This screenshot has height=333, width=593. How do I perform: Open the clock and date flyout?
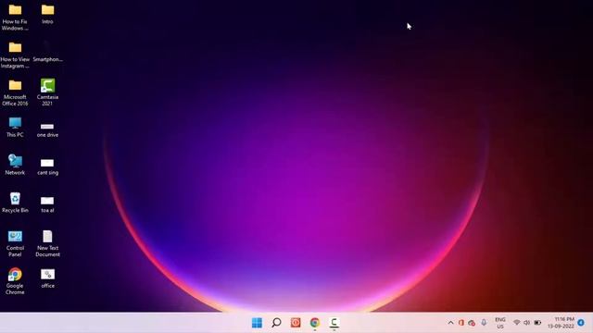point(561,323)
